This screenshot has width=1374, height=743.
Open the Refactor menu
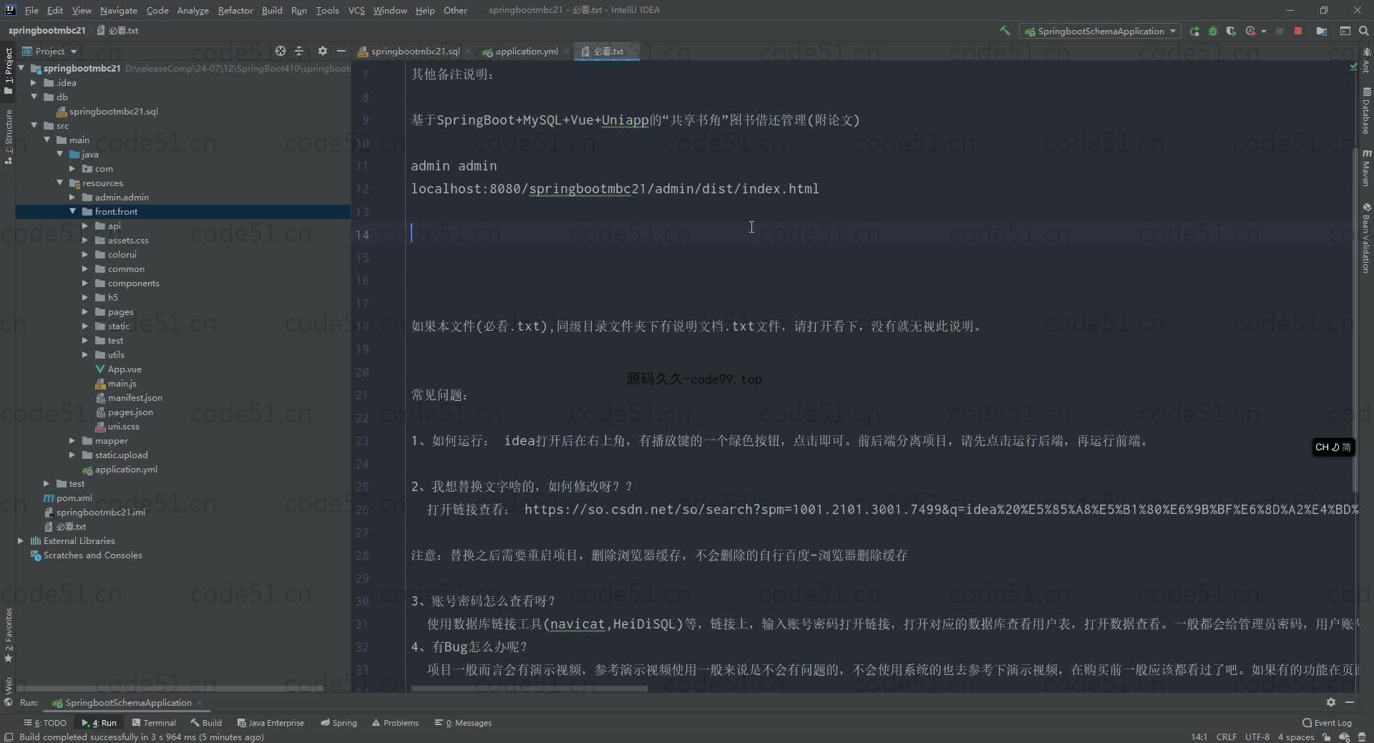[235, 10]
